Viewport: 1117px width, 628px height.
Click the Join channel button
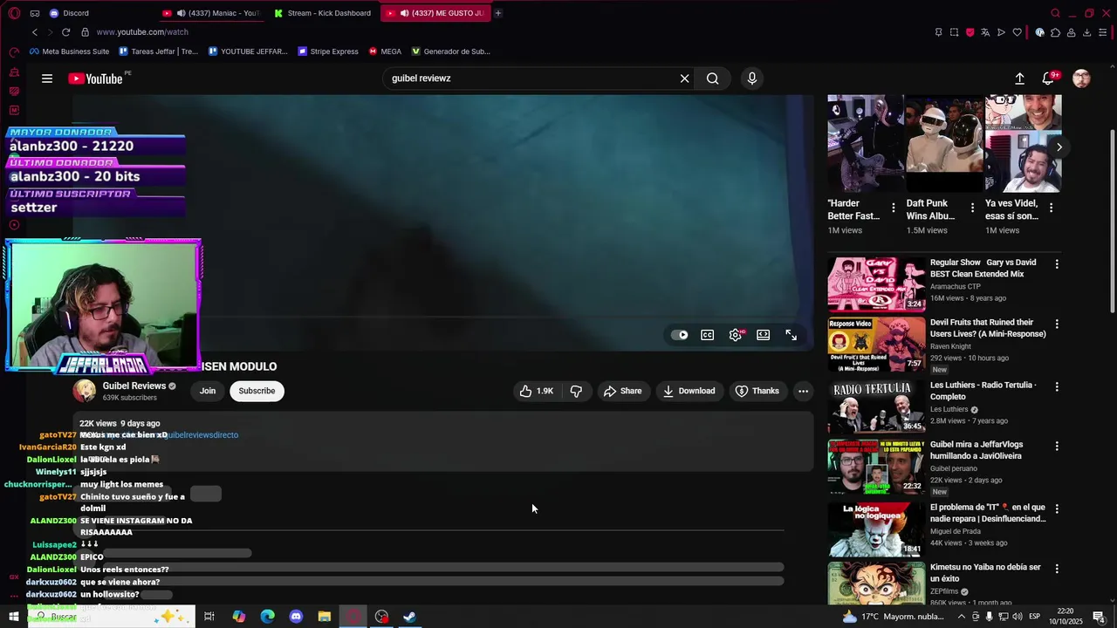[208, 391]
